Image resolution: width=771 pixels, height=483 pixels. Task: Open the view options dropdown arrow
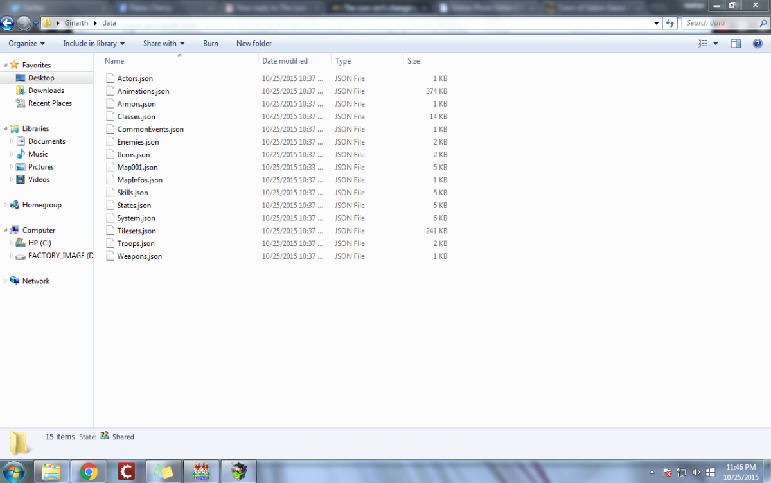pyautogui.click(x=716, y=44)
